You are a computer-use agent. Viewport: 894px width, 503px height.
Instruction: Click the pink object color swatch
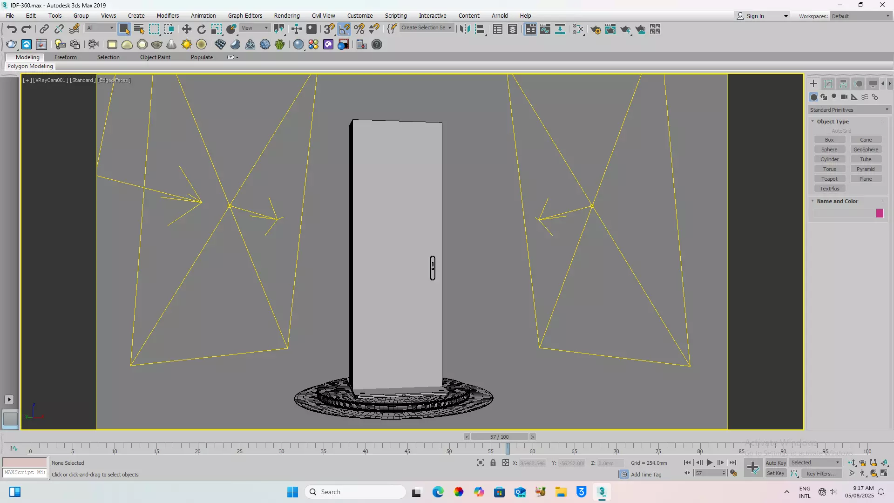(880, 213)
